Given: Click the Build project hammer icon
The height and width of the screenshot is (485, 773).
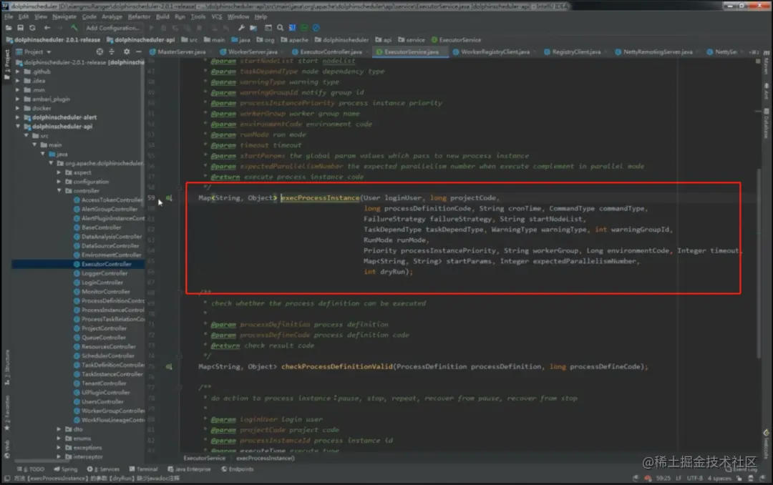Looking at the screenshot, I should pyautogui.click(x=74, y=28).
